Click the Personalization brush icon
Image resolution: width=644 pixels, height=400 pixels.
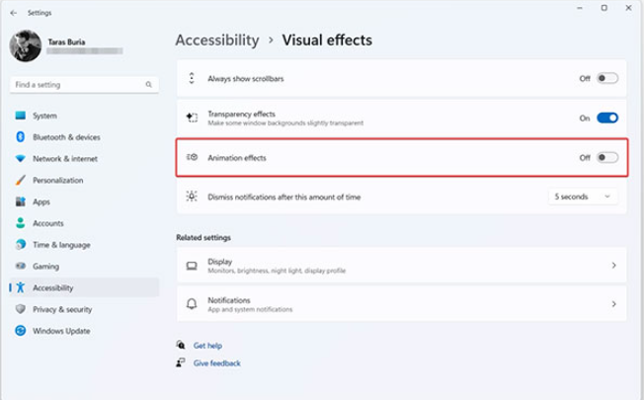pyautogui.click(x=20, y=181)
